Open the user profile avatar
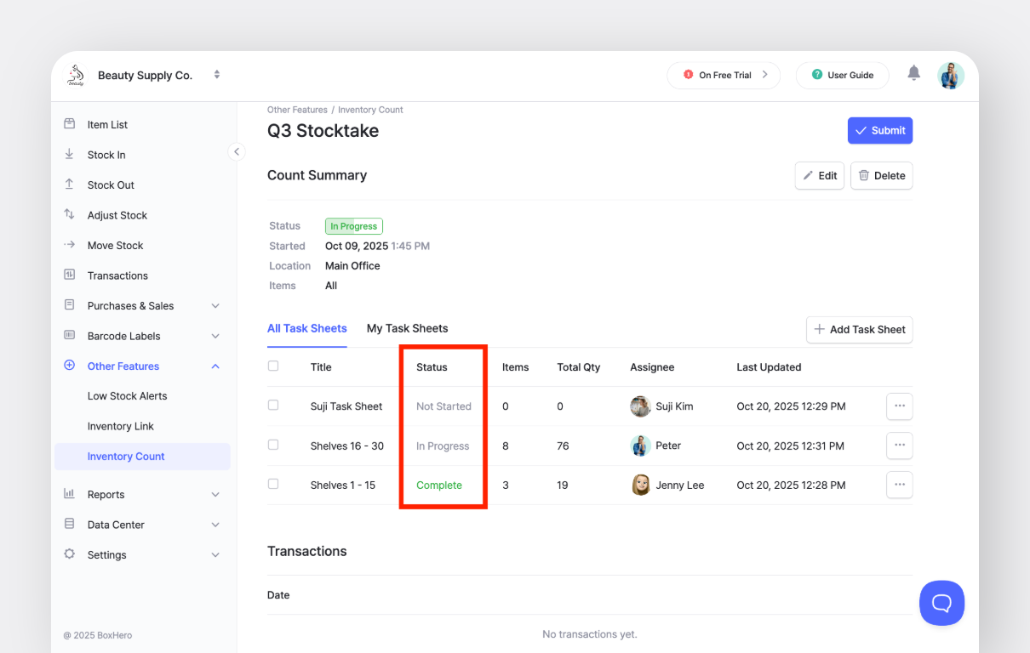This screenshot has height=653, width=1030. coord(951,75)
